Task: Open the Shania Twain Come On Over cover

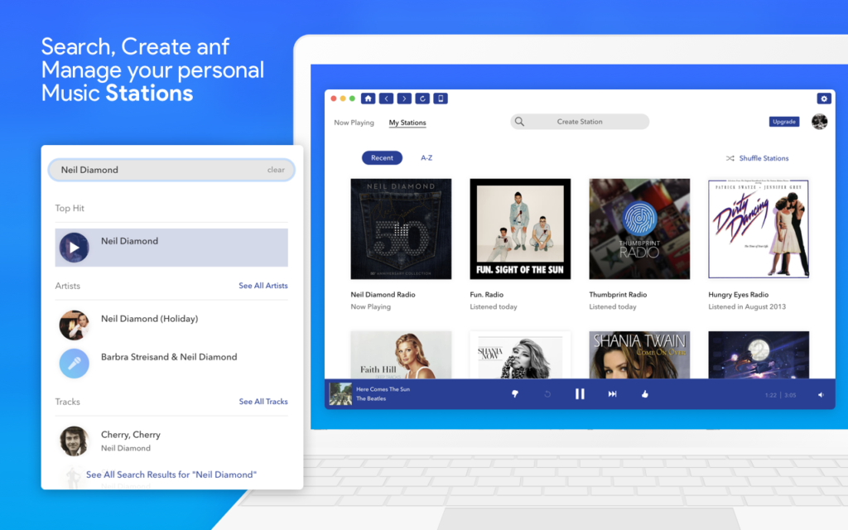Action: click(x=639, y=354)
